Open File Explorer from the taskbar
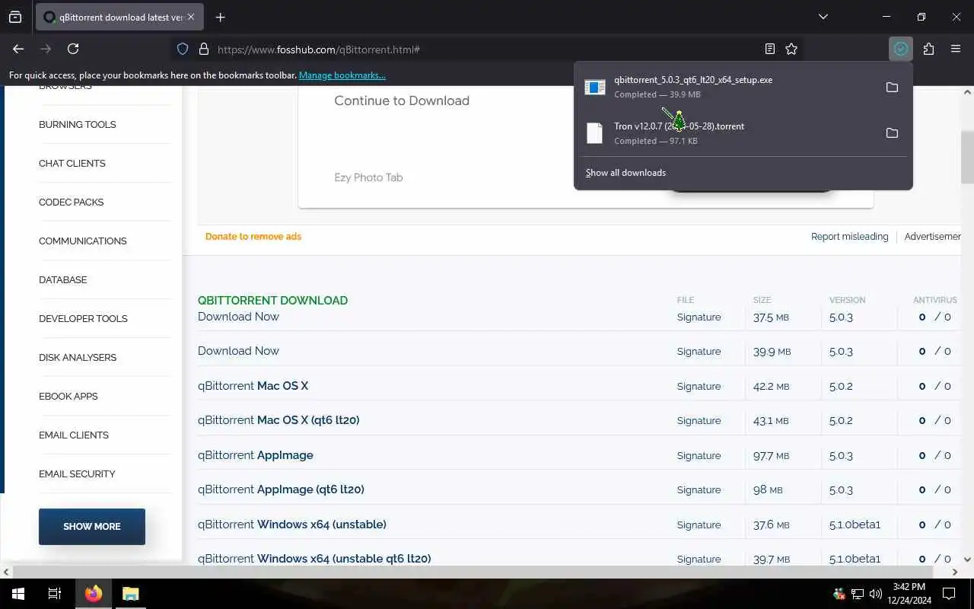Viewport: 974px width, 609px height. point(130,594)
